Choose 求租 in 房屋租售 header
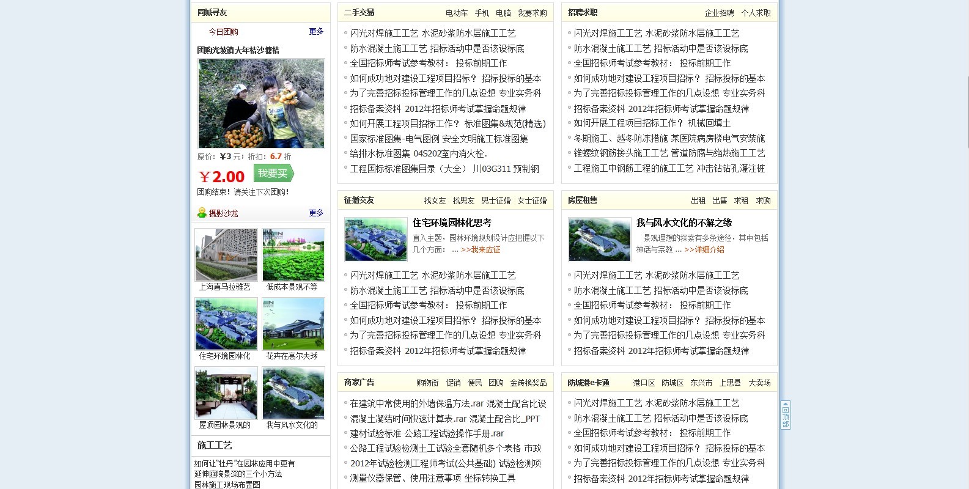 point(741,200)
